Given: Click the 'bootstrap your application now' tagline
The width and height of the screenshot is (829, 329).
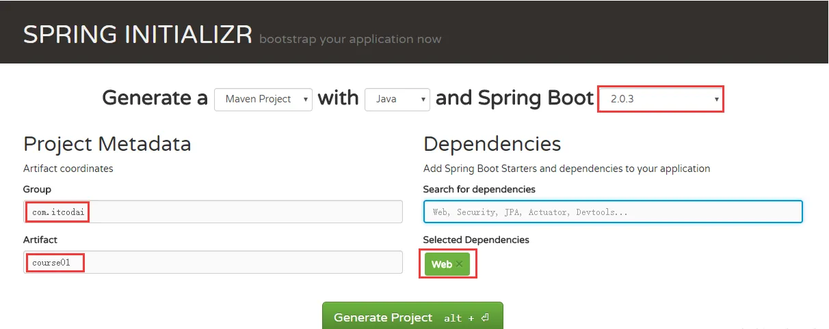Looking at the screenshot, I should coord(350,39).
